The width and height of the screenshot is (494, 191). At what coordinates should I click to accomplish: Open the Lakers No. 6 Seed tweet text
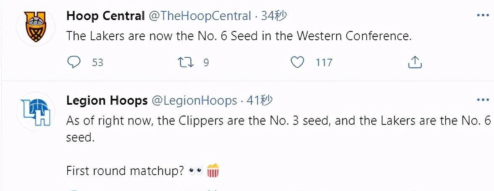click(239, 36)
